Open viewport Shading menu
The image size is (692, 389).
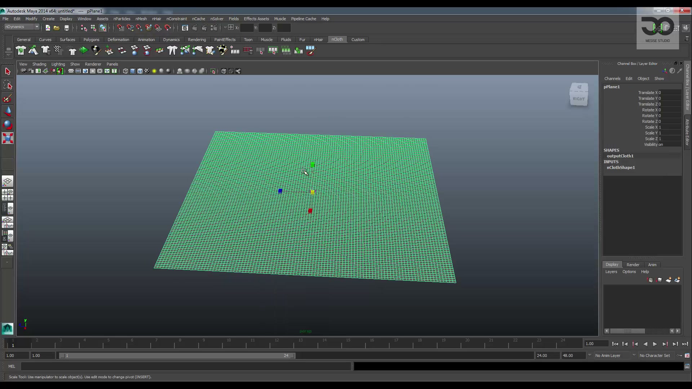tap(39, 64)
